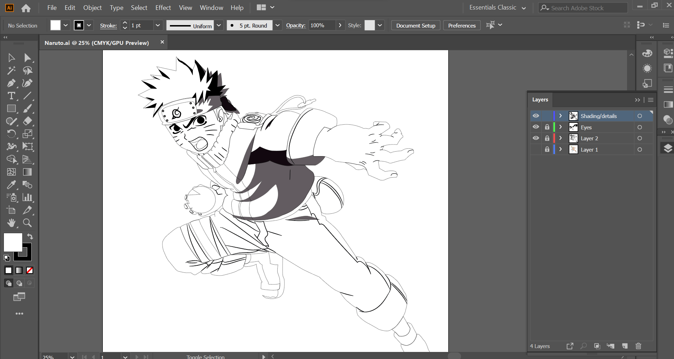
Task: Select the Lasso tool
Action: 28,70
